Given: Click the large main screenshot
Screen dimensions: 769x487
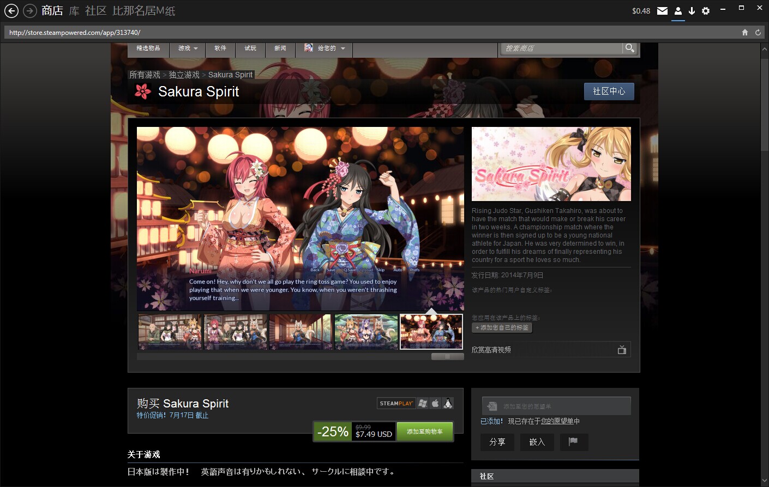Looking at the screenshot, I should tap(301, 218).
